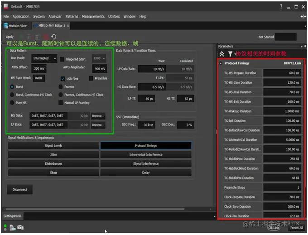Open the LP00 dropdown
Image resolution: width=308 pixels, height=235 pixels.
point(99,58)
